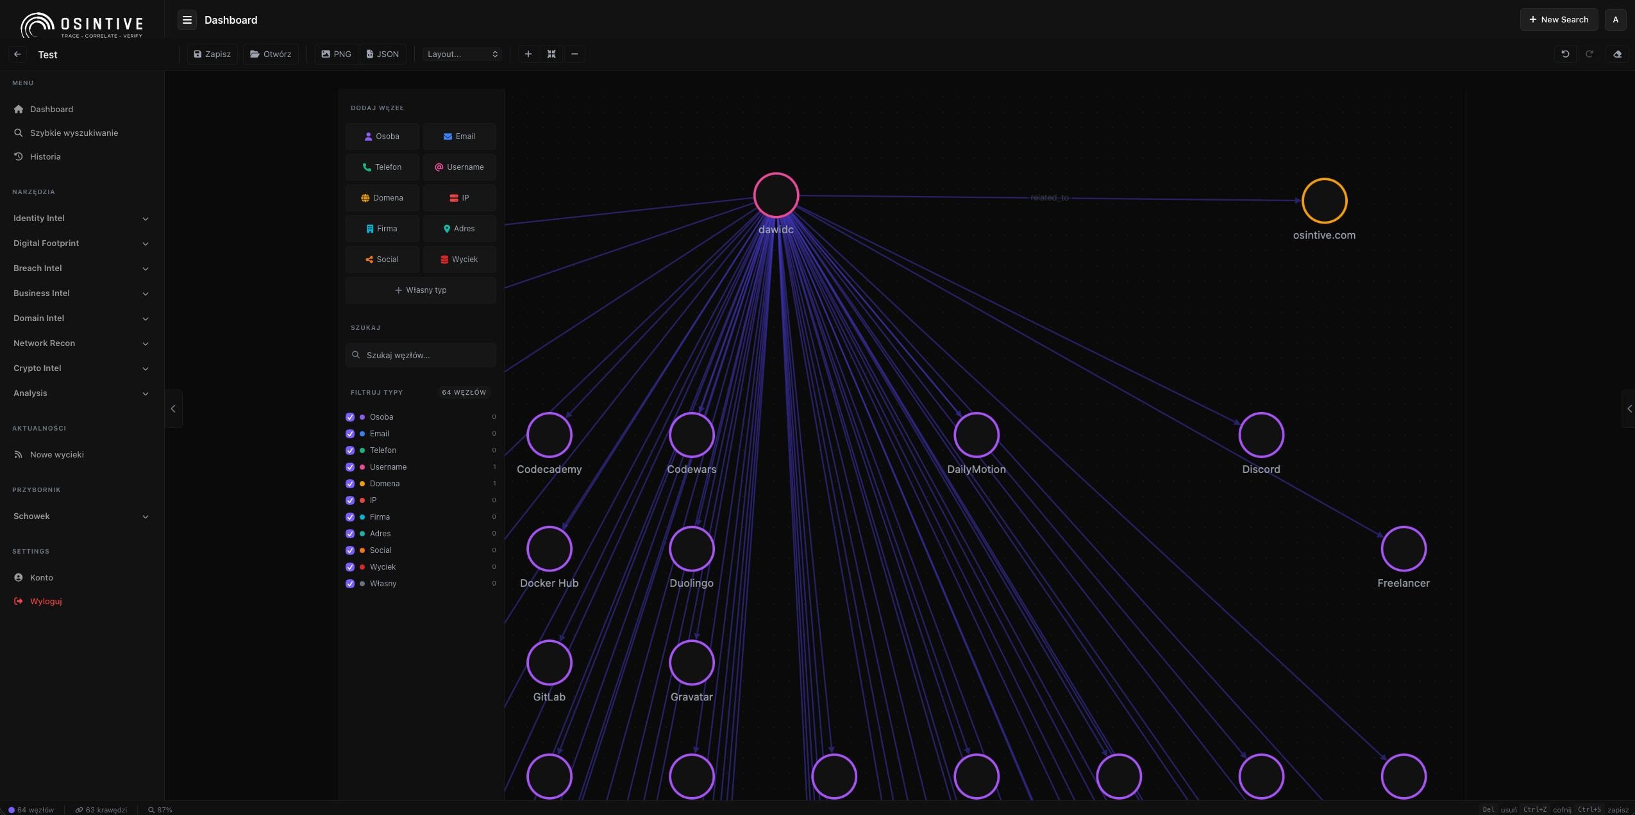Screen dimensions: 1635x815
Task: Toggle the Własny type filter
Action: pyautogui.click(x=350, y=584)
